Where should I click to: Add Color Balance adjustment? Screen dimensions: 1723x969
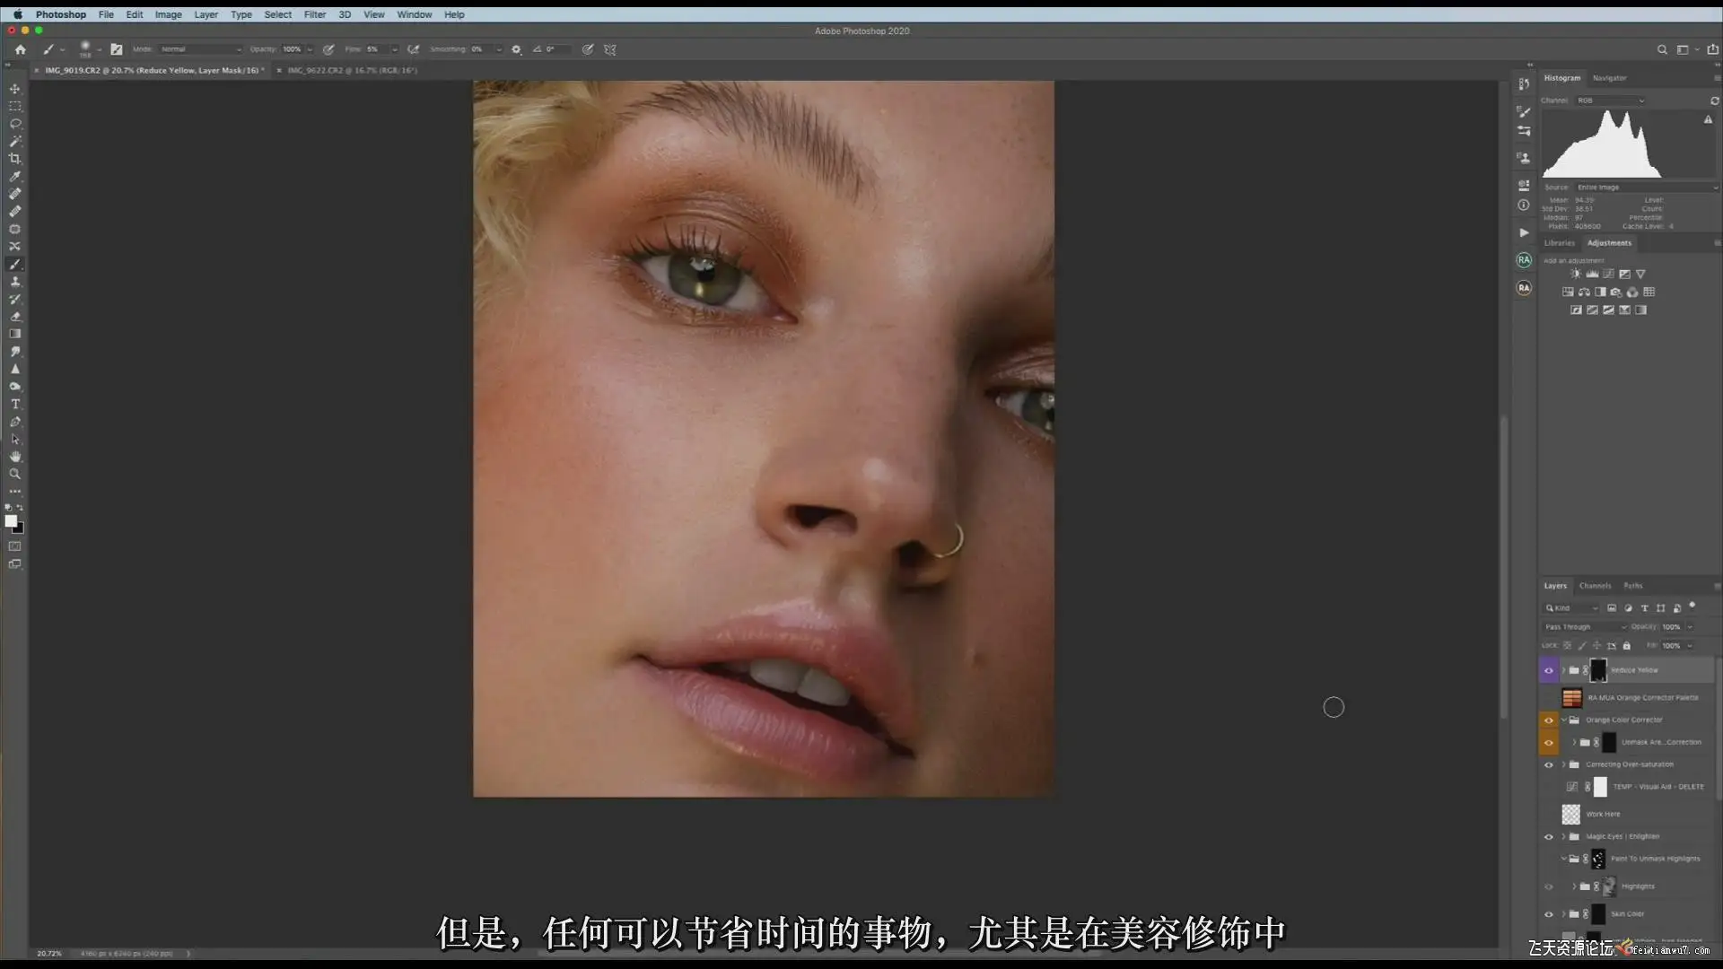(1584, 292)
